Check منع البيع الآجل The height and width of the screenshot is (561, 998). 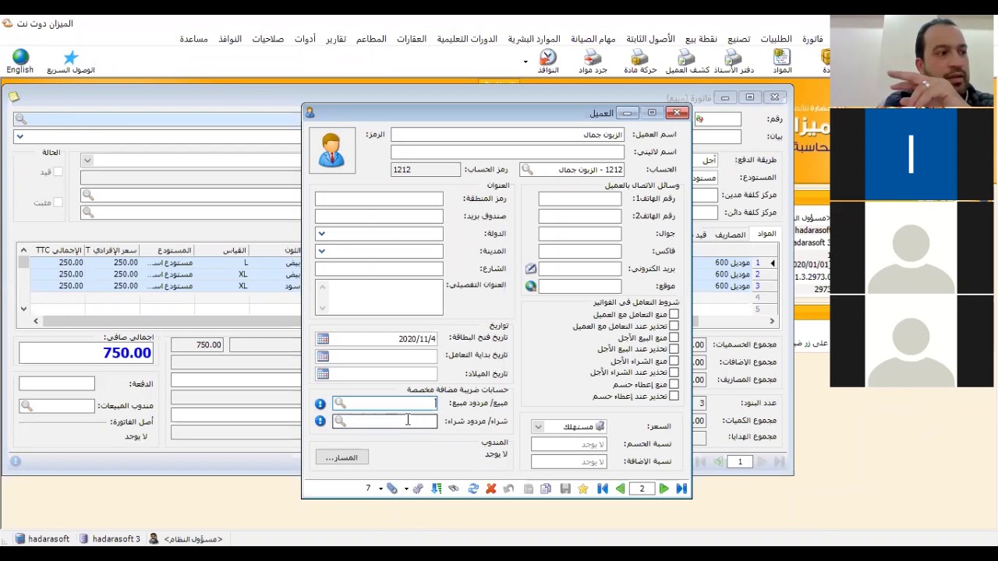point(674,338)
